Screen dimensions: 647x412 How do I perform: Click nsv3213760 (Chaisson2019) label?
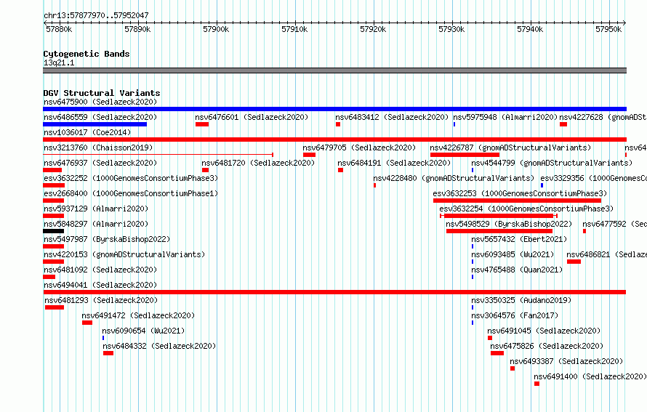point(98,148)
